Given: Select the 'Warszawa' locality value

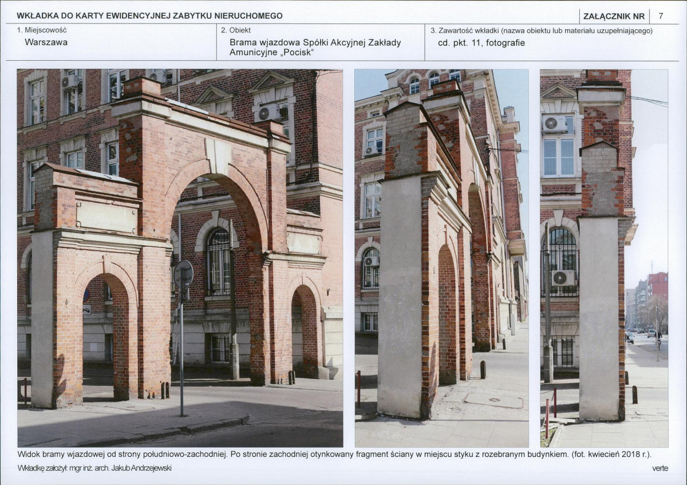Looking at the screenshot, I should coord(46,42).
